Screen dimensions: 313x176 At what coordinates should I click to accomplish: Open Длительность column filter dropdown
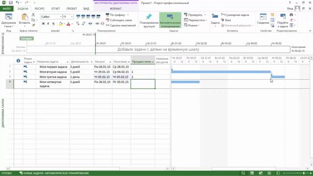[x=91, y=62]
